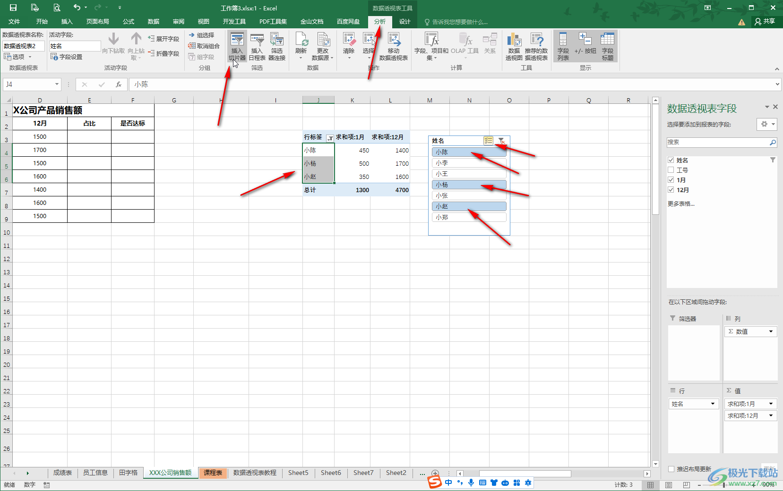The image size is (783, 491).
Task: Toggle slicer item 小李
Action: click(469, 163)
